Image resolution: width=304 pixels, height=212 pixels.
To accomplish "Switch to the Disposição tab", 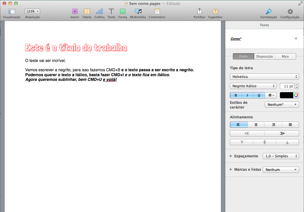I will pos(264,56).
